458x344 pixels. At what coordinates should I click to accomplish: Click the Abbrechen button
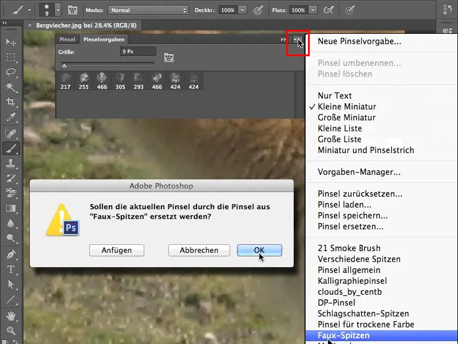199,250
